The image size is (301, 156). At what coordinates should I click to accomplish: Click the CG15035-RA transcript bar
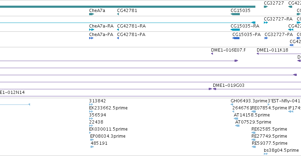235,30
